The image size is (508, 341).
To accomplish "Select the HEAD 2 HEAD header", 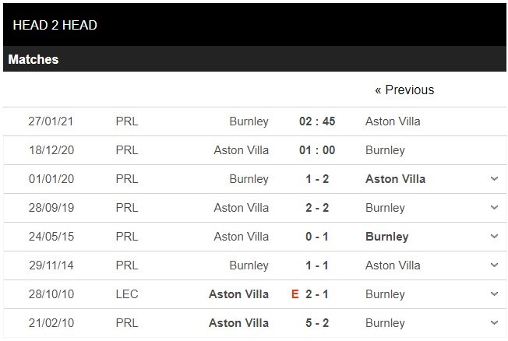I will click(55, 24).
